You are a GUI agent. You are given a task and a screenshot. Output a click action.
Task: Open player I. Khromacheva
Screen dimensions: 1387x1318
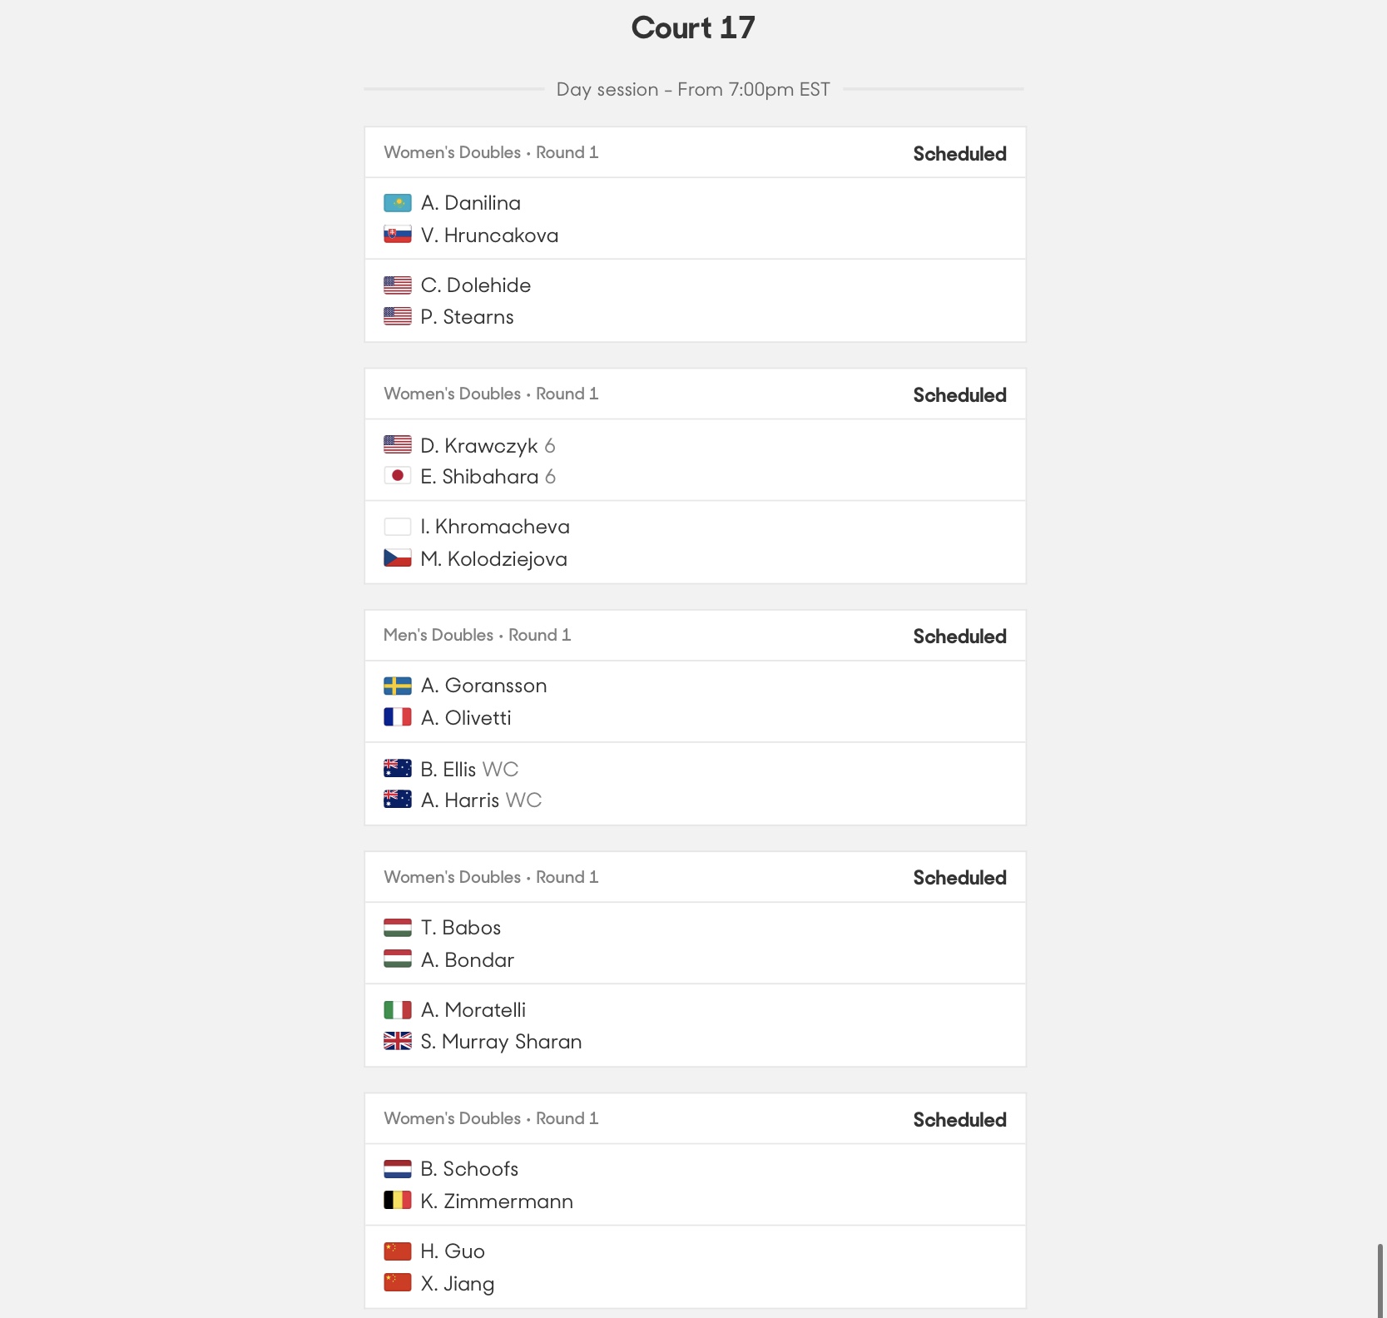[495, 527]
